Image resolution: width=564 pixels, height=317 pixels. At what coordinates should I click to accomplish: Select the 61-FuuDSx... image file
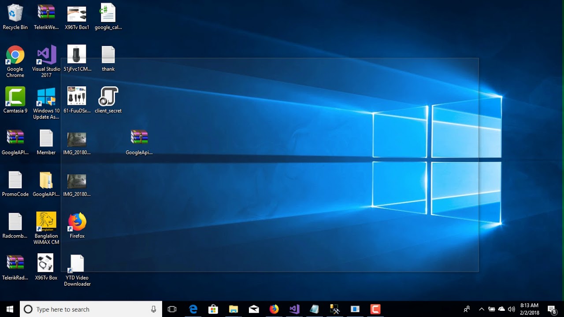point(77,100)
